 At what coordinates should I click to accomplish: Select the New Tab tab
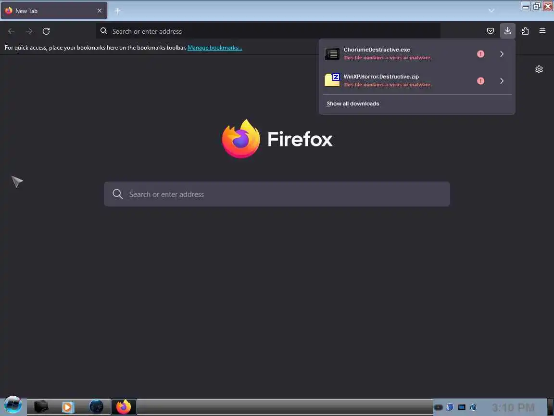54,11
